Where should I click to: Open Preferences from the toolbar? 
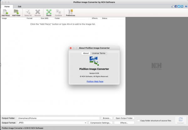[x=70, y=12]
